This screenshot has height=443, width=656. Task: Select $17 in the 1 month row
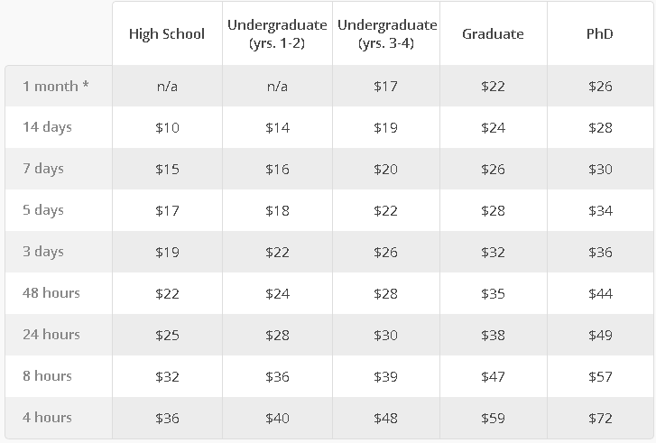pyautogui.click(x=385, y=87)
